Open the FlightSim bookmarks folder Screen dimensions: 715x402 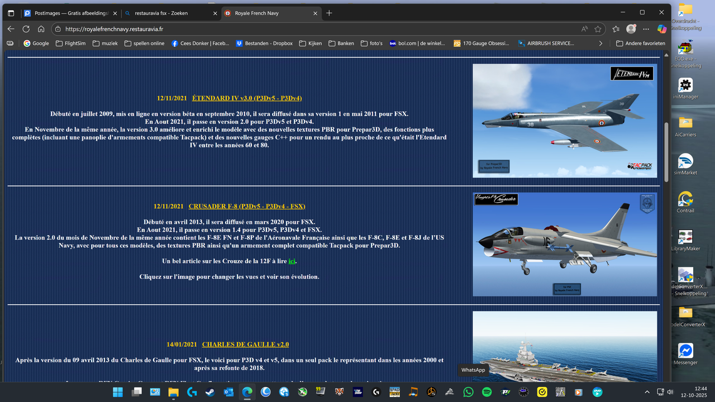pos(70,43)
